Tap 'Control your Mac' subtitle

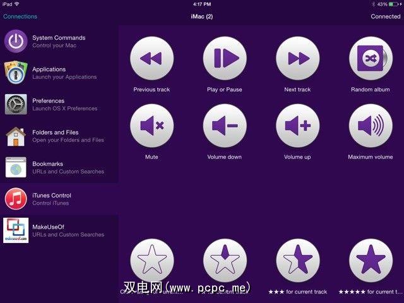tap(54, 45)
